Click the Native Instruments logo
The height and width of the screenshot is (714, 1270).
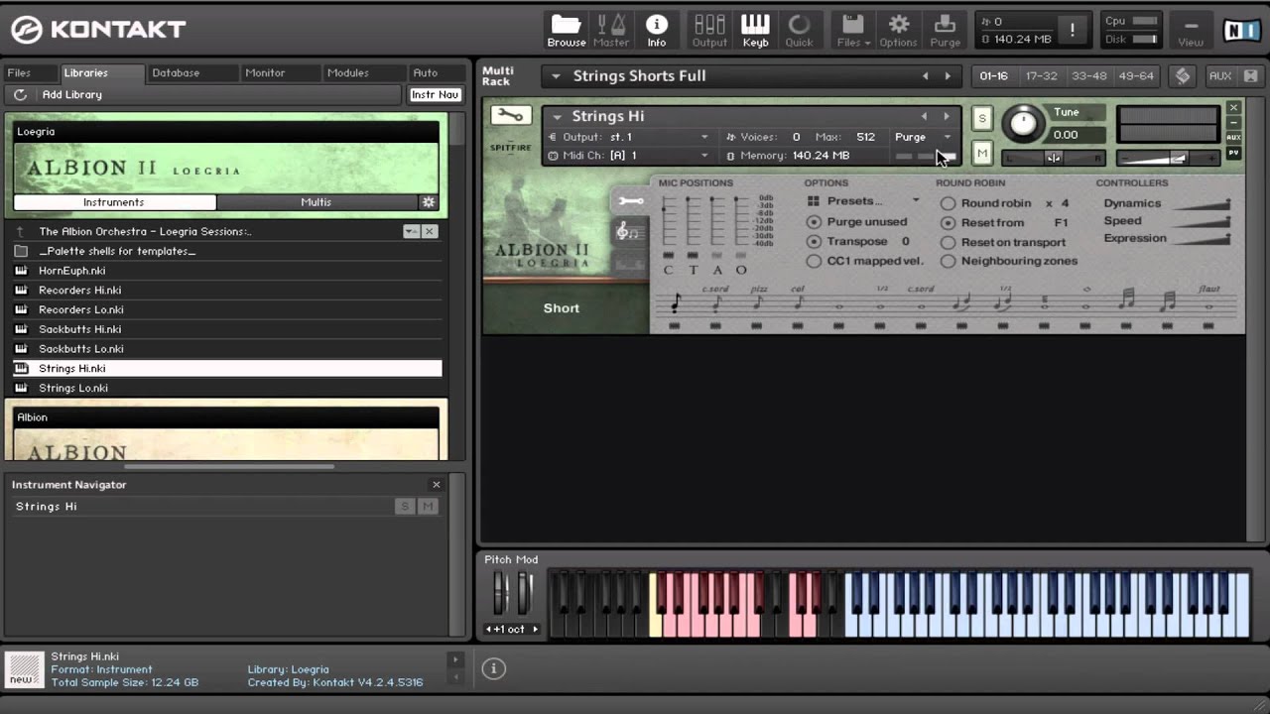point(1241,31)
